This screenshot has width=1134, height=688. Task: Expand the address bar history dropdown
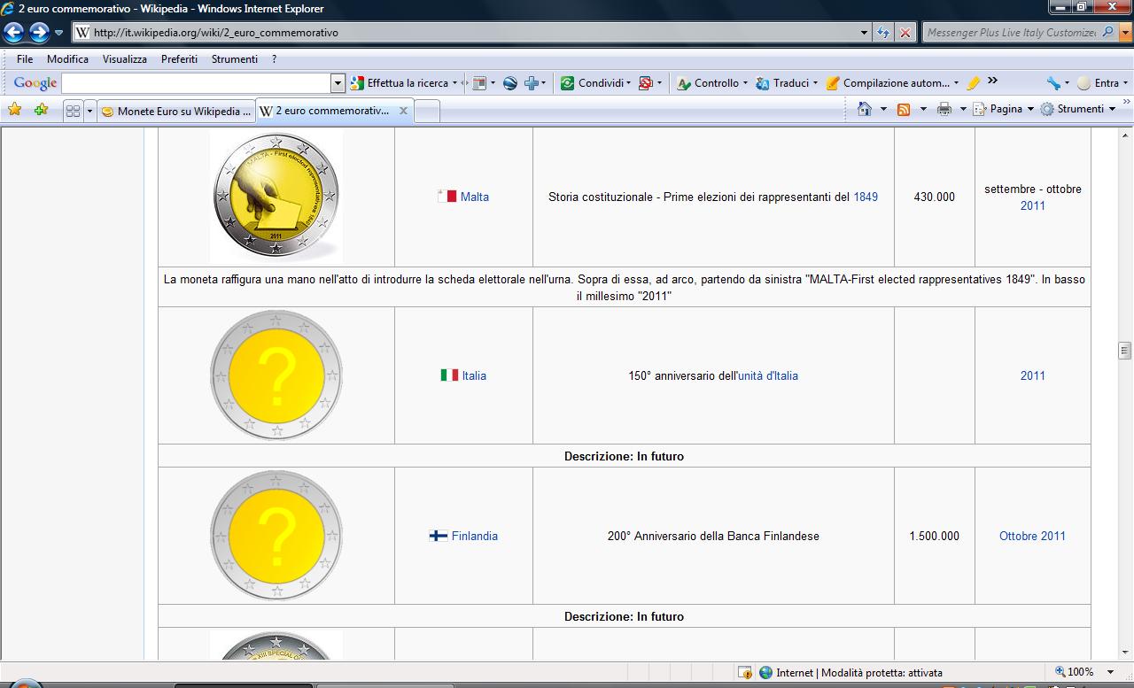(865, 33)
